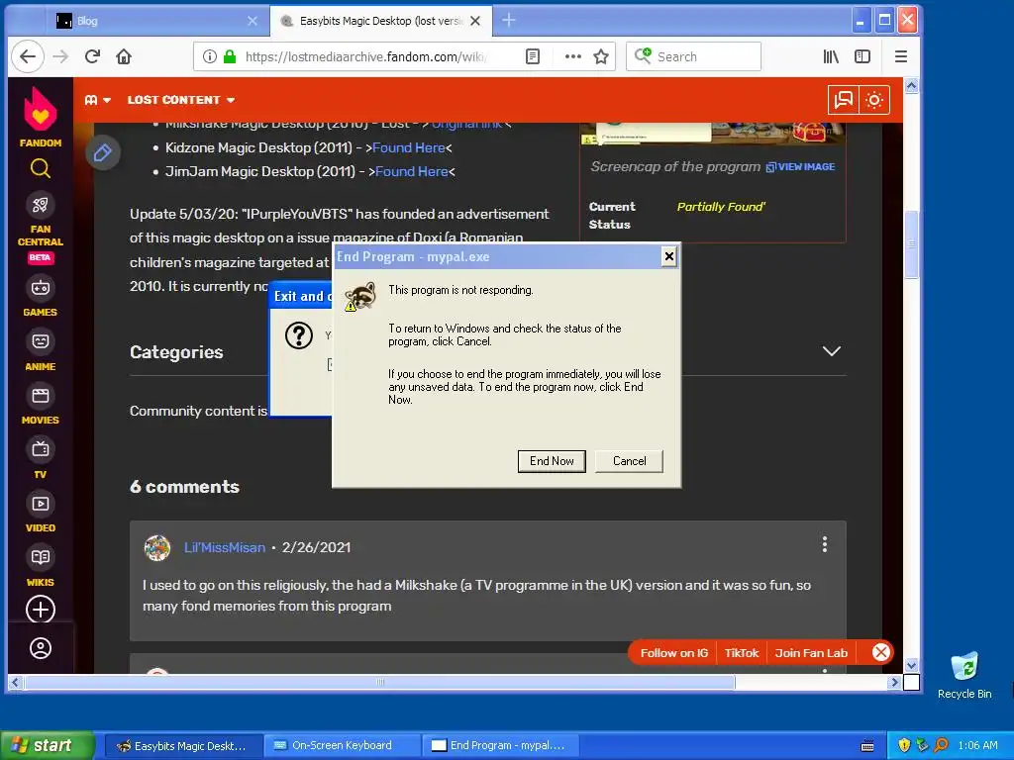Open Found Here link for JimJam Magic Desktop

pos(412,172)
